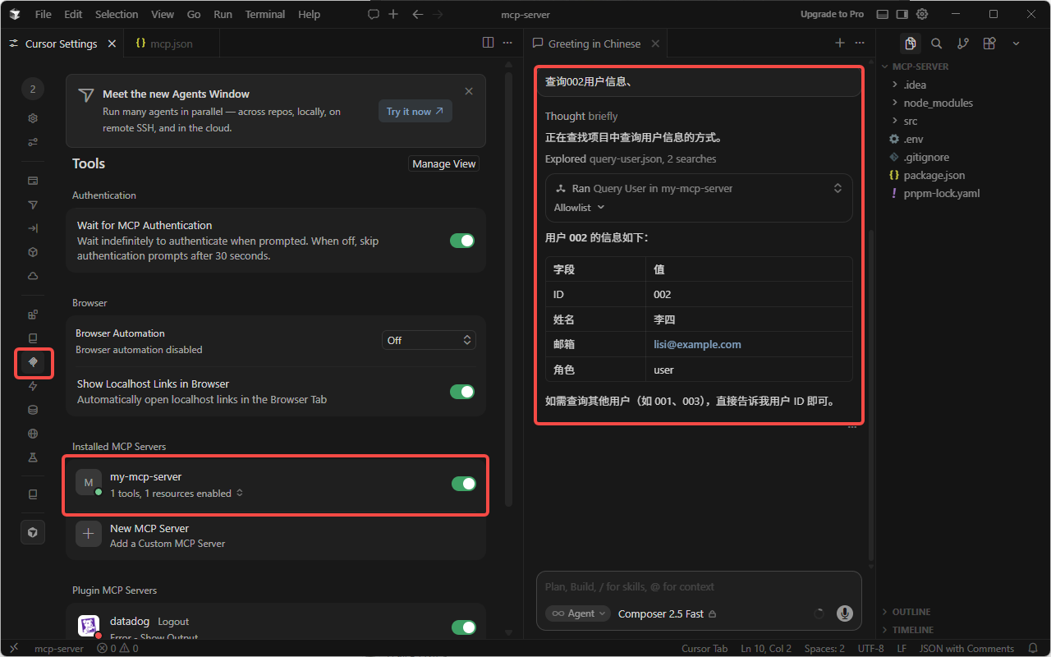This screenshot has height=657, width=1051.
Task: Open the cloud icon in settings sidebar
Action: (x=33, y=276)
